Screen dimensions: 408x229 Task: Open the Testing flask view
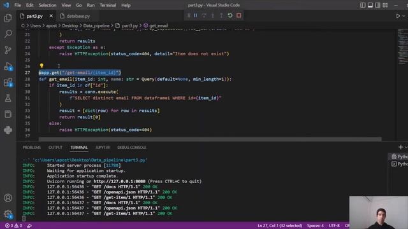[x=8, y=98]
